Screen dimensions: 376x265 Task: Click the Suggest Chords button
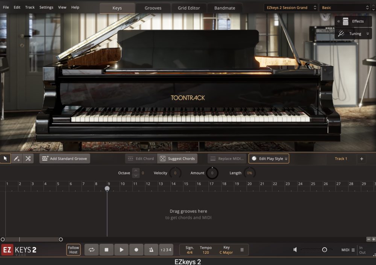[x=177, y=158]
